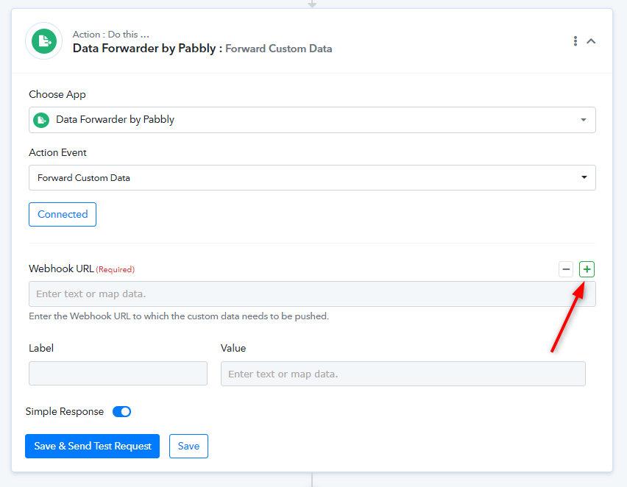The width and height of the screenshot is (627, 487).
Task: Click the 'Forward Custom Data' header text
Action: coord(279,49)
